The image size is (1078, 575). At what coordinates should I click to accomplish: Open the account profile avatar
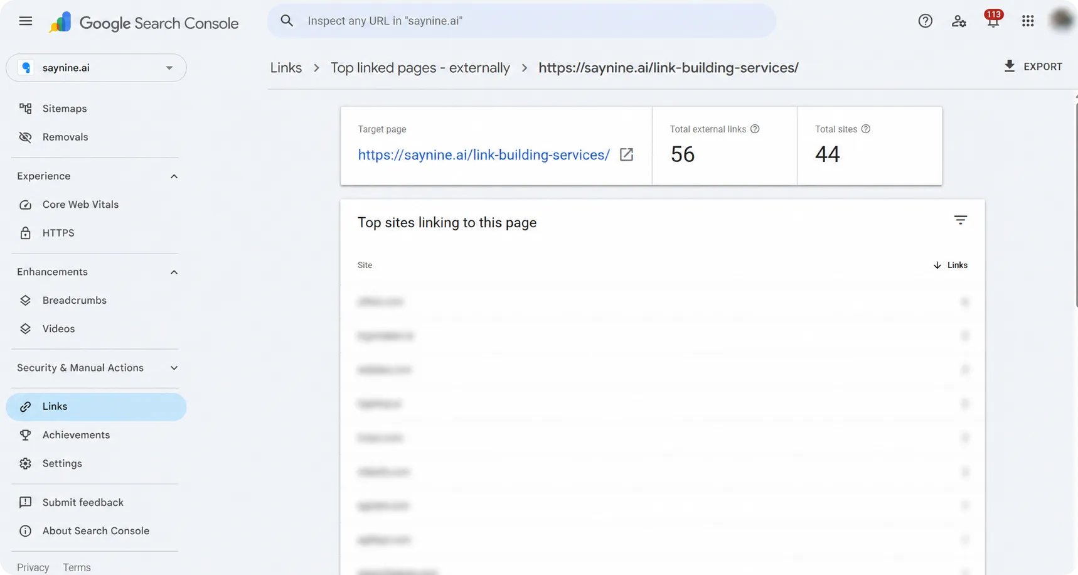(x=1062, y=20)
